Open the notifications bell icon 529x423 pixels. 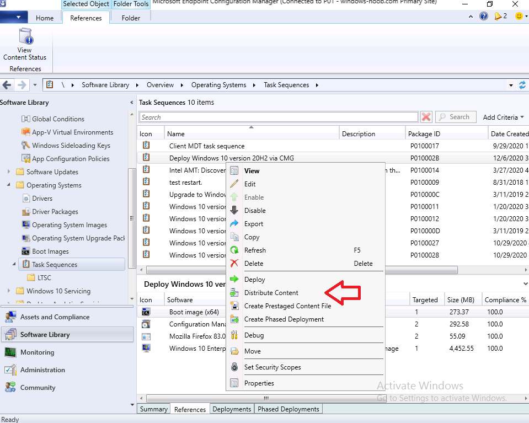(x=498, y=16)
